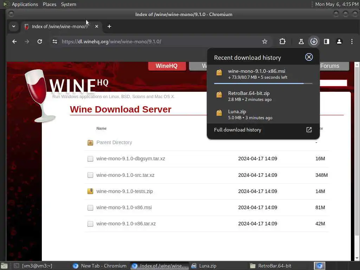This screenshot has height=270, width=360.
Task: View site information icon in address bar
Action: coord(54,41)
